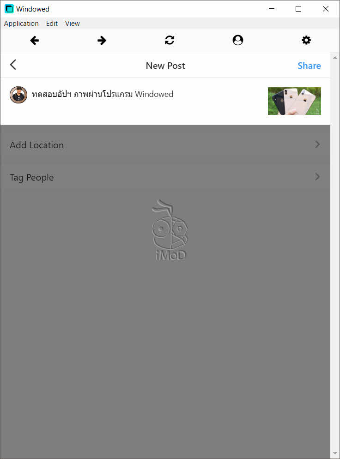Viewport: 340px width, 459px height.
Task: Click the forward arrow toolbar icon
Action: coord(102,40)
